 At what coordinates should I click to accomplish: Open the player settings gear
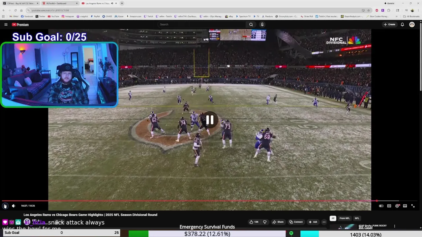click(x=397, y=206)
